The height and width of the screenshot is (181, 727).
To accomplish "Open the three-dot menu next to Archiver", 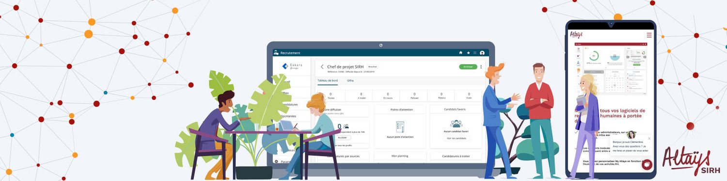I will click(x=481, y=67).
